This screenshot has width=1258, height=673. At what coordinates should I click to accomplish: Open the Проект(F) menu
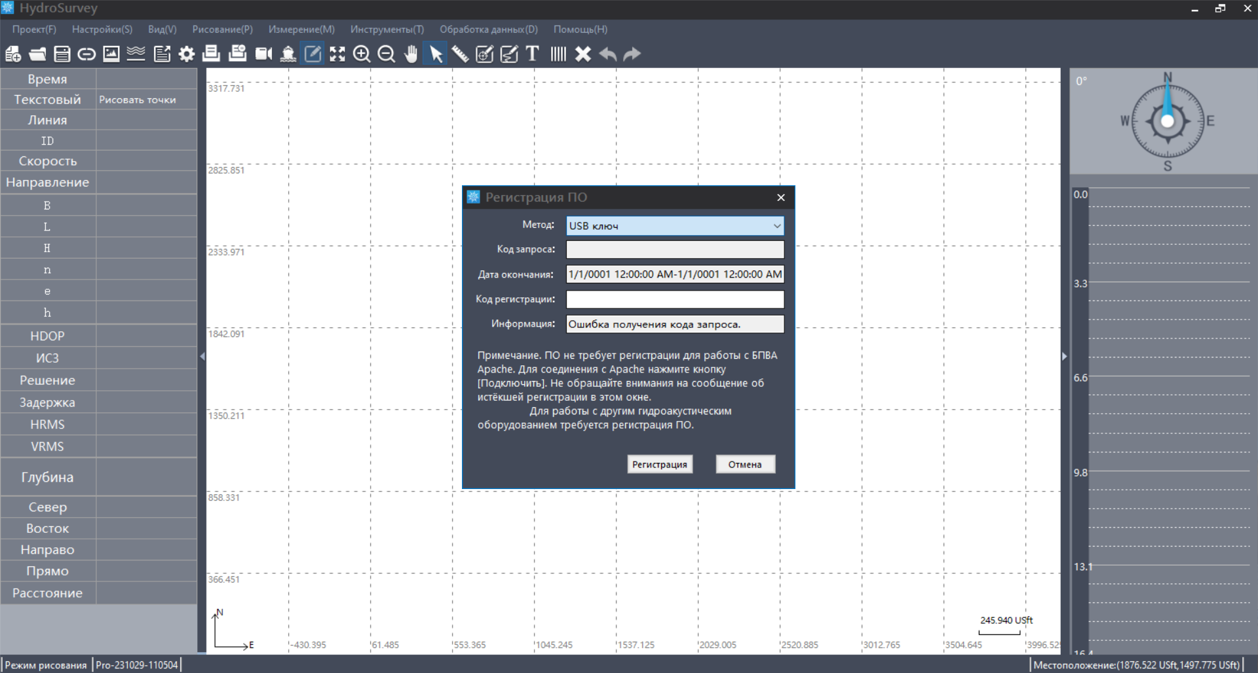point(34,29)
